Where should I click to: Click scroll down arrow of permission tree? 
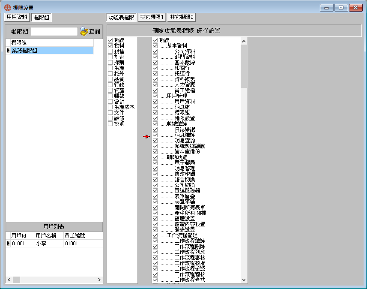point(244,280)
